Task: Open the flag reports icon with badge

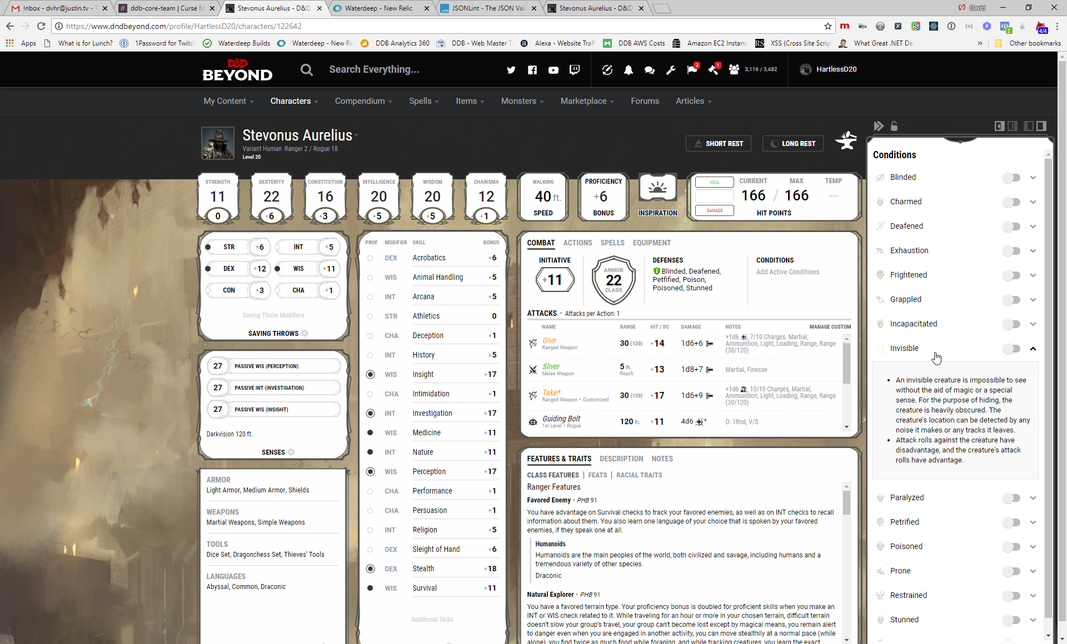Action: click(692, 69)
